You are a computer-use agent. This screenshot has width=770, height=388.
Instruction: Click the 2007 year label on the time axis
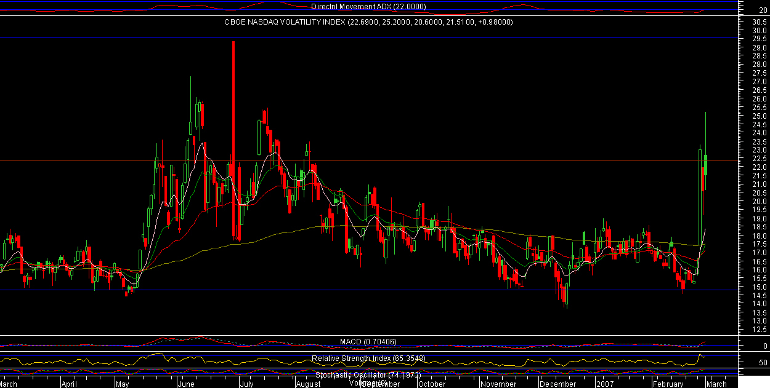tap(604, 384)
